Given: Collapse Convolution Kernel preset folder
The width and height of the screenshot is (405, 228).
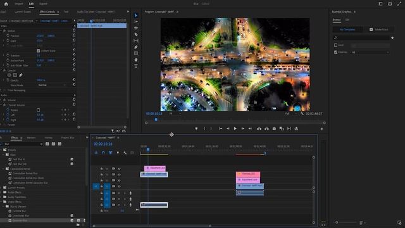Looking at the screenshot, I should pyautogui.click(x=4, y=169).
